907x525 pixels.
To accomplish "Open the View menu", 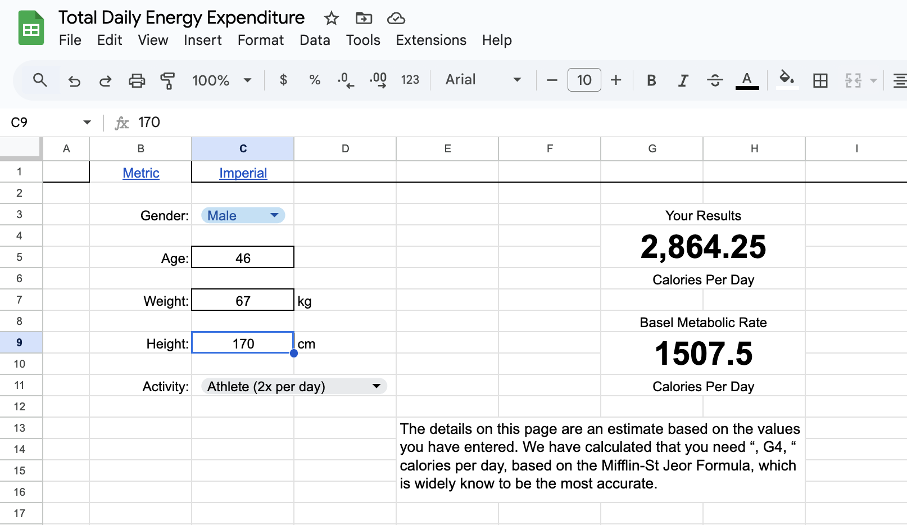I will (x=153, y=40).
